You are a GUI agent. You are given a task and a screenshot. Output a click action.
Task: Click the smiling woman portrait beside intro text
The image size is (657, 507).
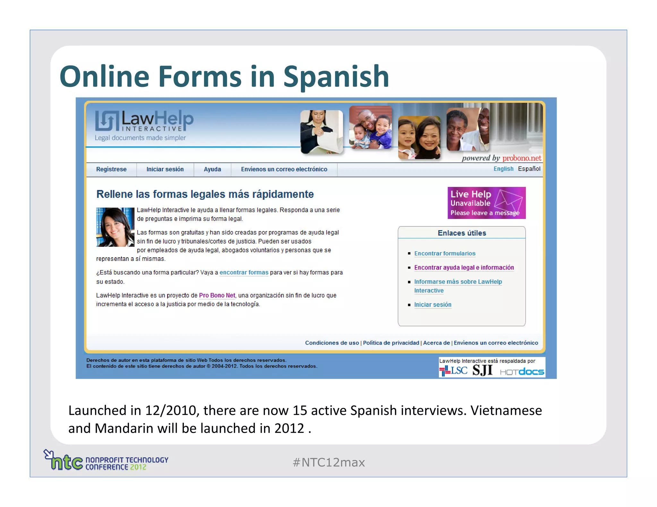[115, 227]
